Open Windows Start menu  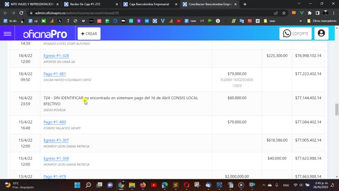(77, 185)
